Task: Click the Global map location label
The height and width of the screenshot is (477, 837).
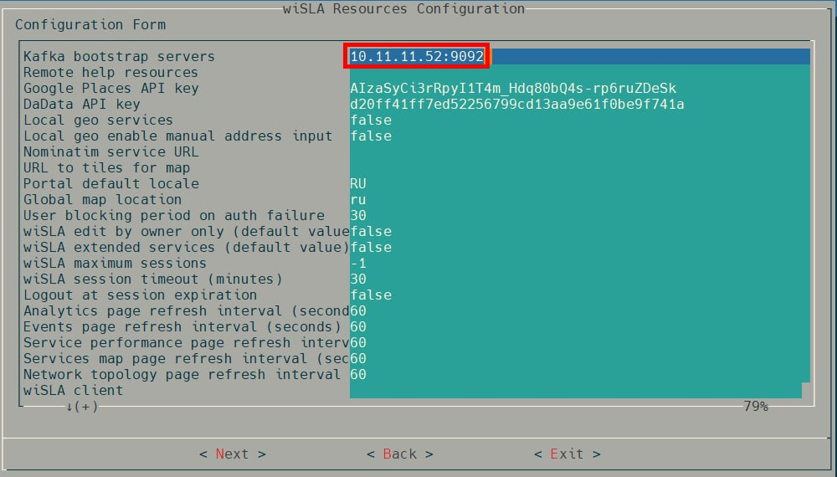Action: point(102,199)
